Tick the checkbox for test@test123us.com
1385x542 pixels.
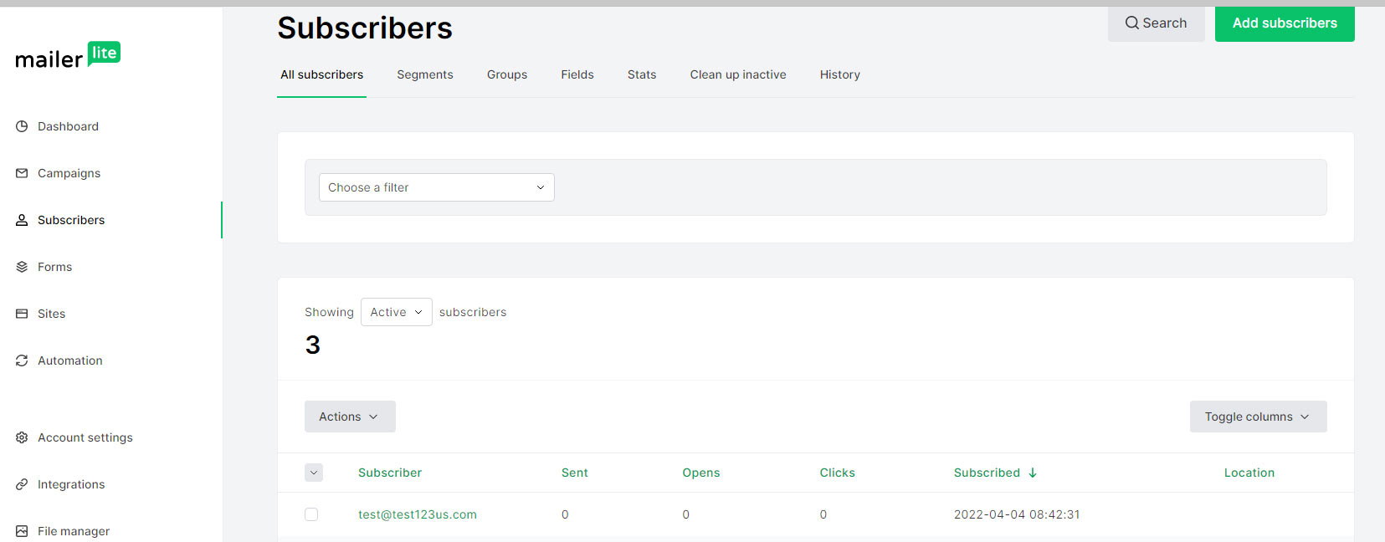[311, 514]
